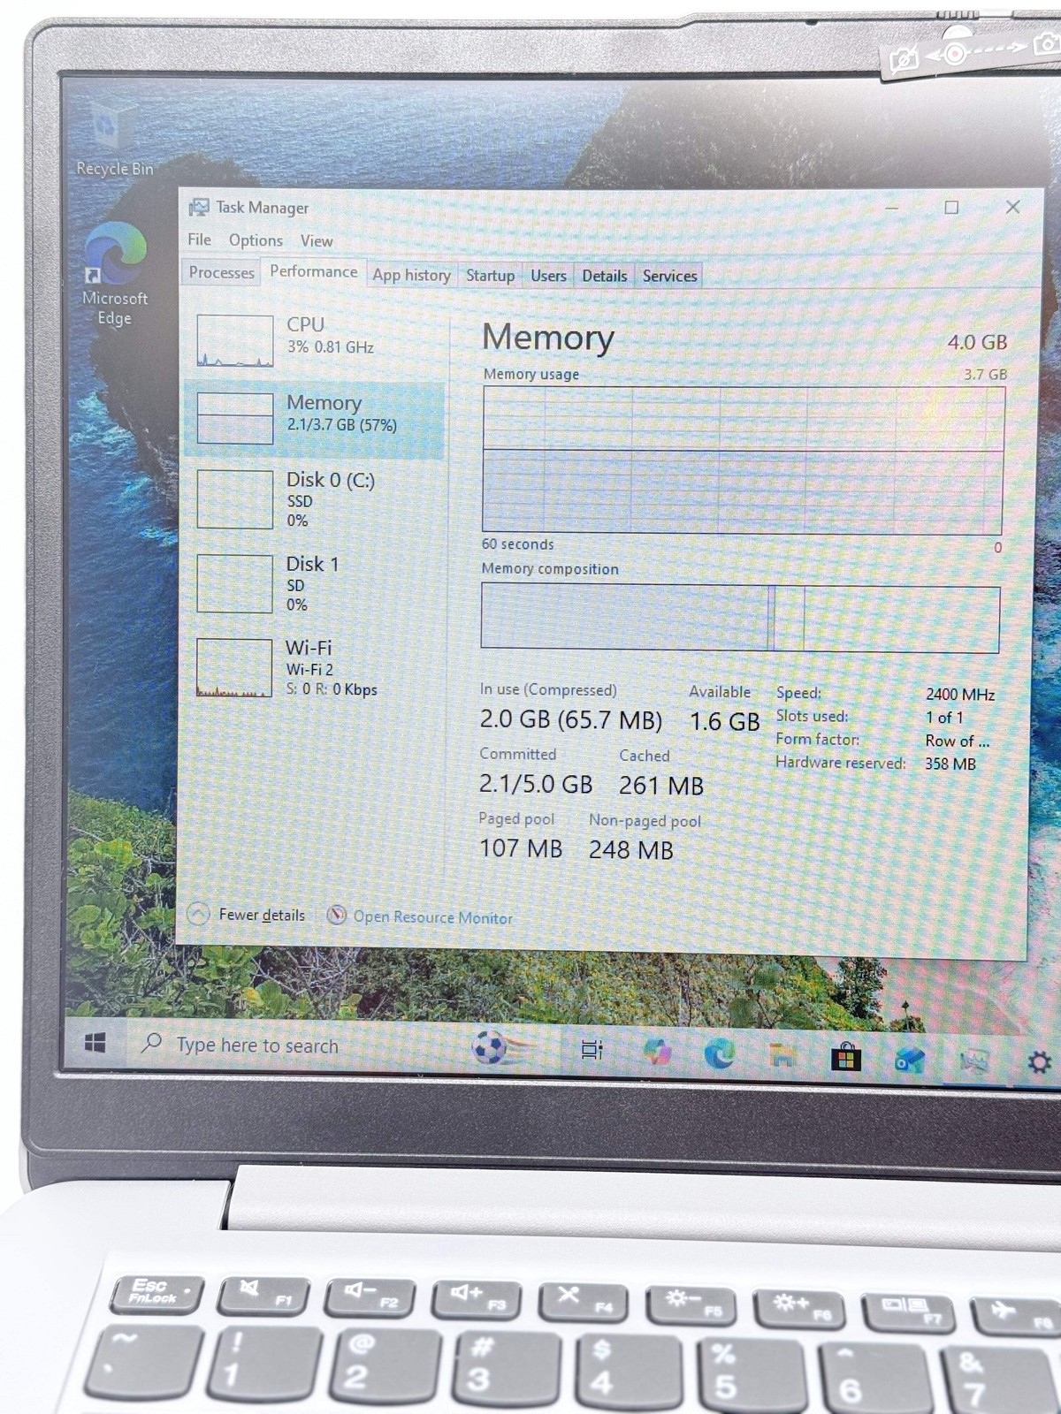Select the Performance tab

point(313,271)
